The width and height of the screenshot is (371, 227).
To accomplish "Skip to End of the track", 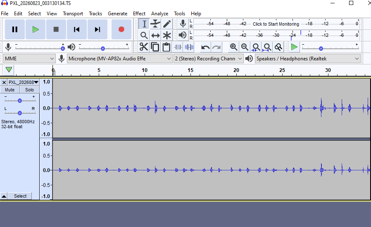I will pyautogui.click(x=98, y=29).
